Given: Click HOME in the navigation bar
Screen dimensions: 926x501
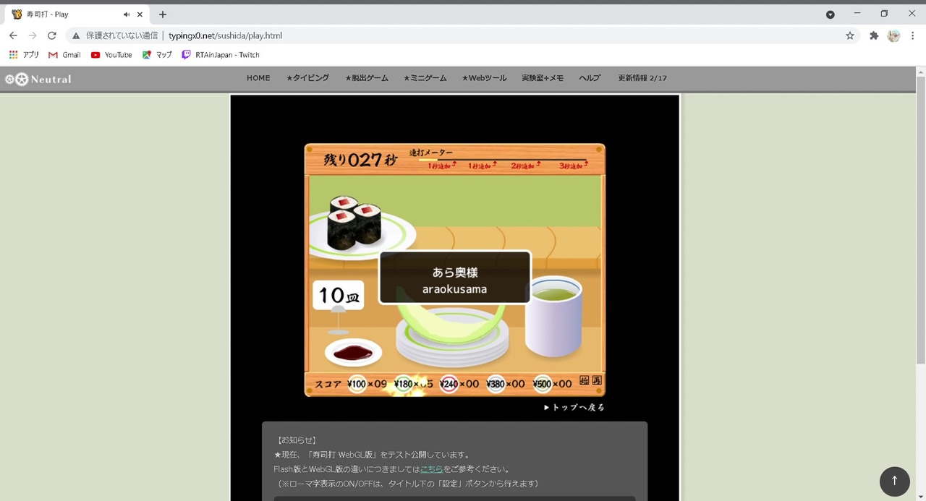Looking at the screenshot, I should click(258, 78).
